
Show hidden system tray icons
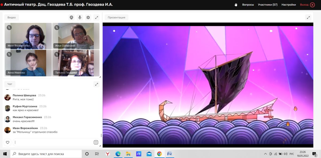[265, 154]
